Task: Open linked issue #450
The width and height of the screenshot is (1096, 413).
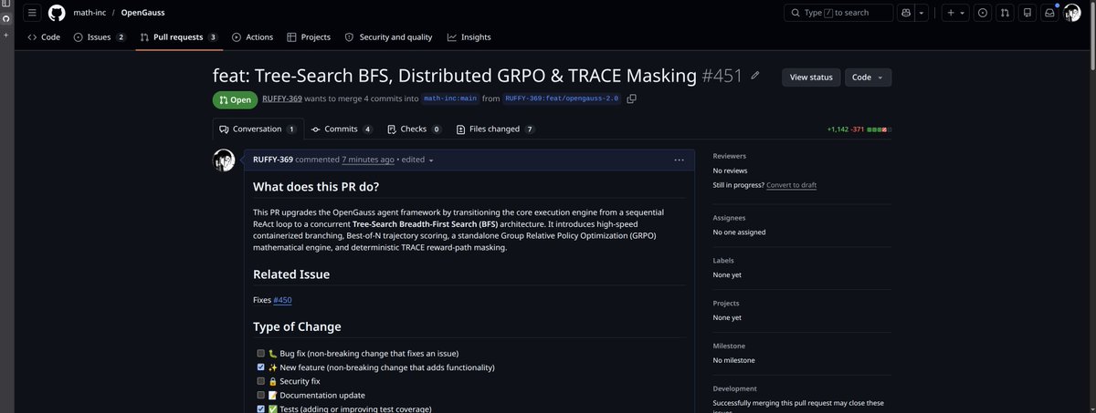Action: 282,300
